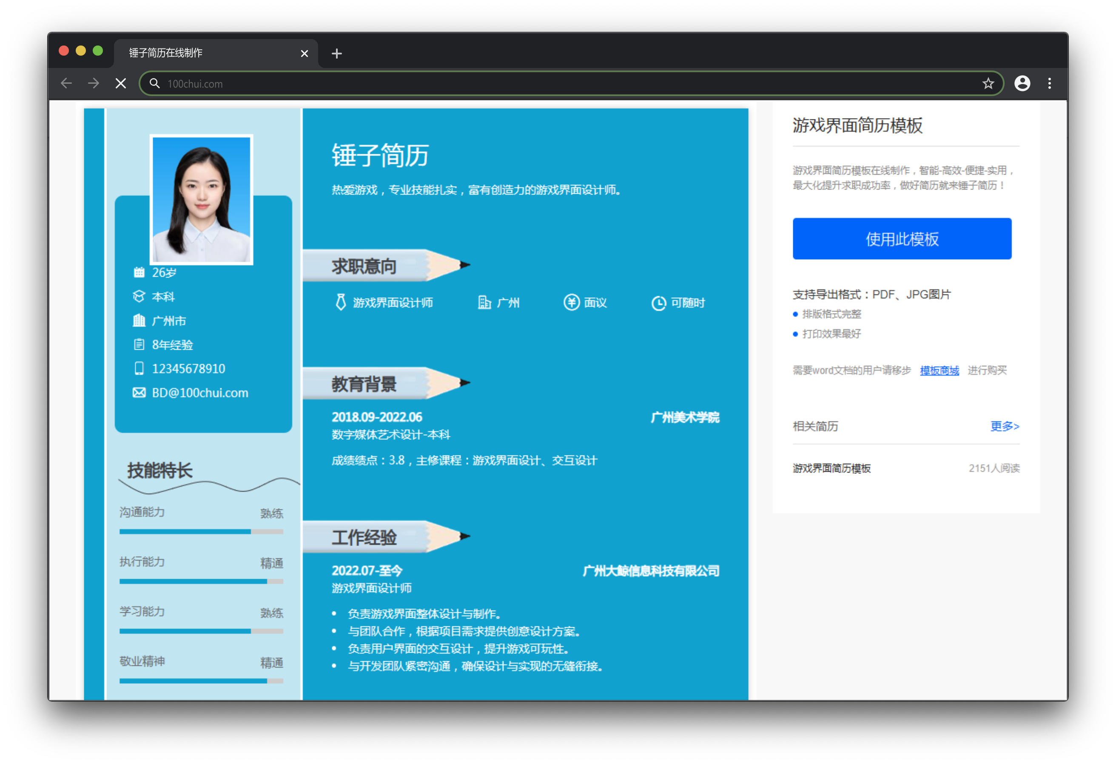
Task: Click the company name 广州大鲸信息科技有限公司
Action: 651,571
